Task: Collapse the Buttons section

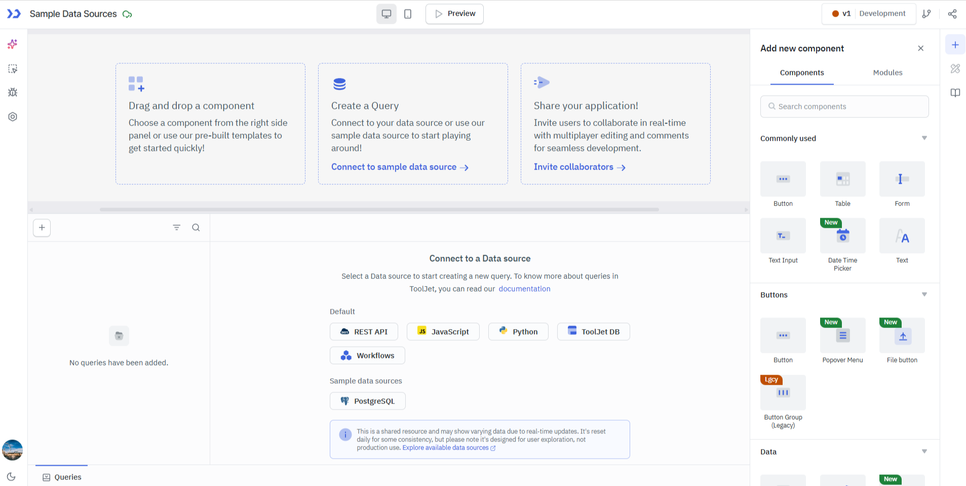Action: click(x=924, y=295)
